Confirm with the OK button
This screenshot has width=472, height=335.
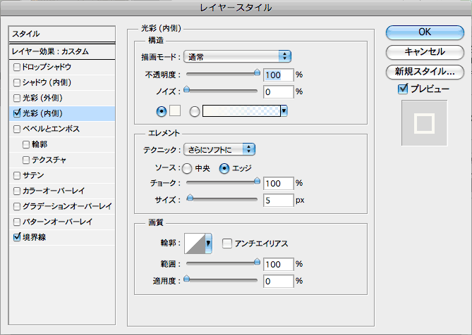point(425,32)
